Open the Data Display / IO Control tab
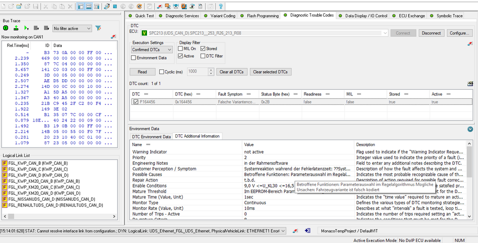The width and height of the screenshot is (478, 243). pyautogui.click(x=363, y=16)
